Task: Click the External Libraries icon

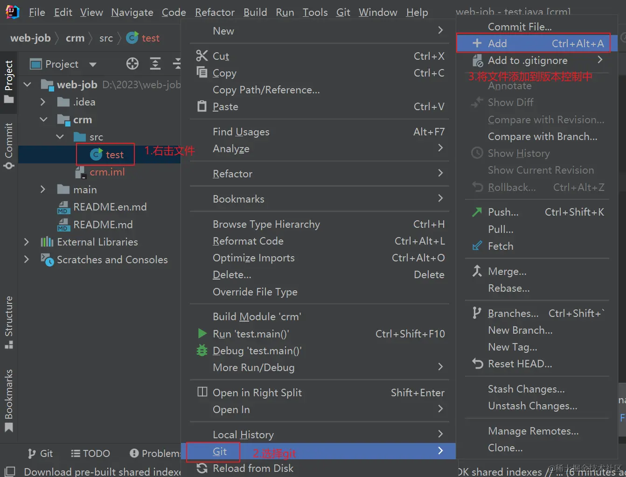Action: point(47,242)
